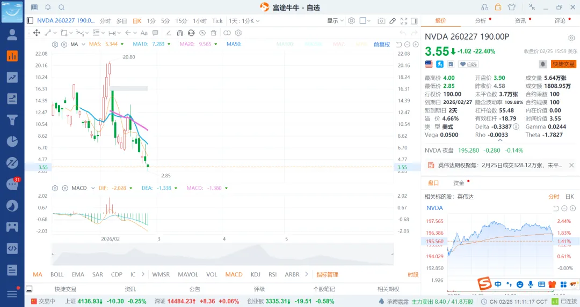Screen dimensions: 580x307
Task: Hide all drawings with eye-slash icon
Action: pyautogui.click(x=202, y=33)
